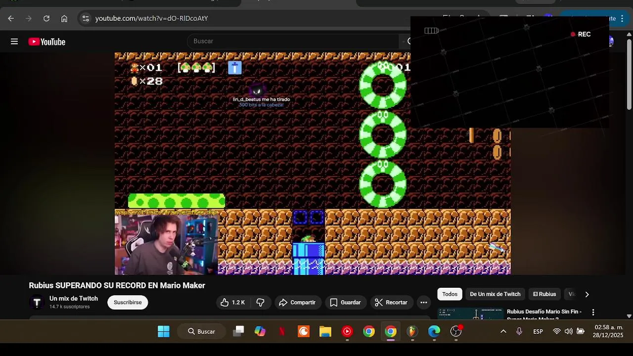This screenshot has height=356, width=633.
Task: Open Wi-Fi network settings in tray
Action: (x=557, y=331)
